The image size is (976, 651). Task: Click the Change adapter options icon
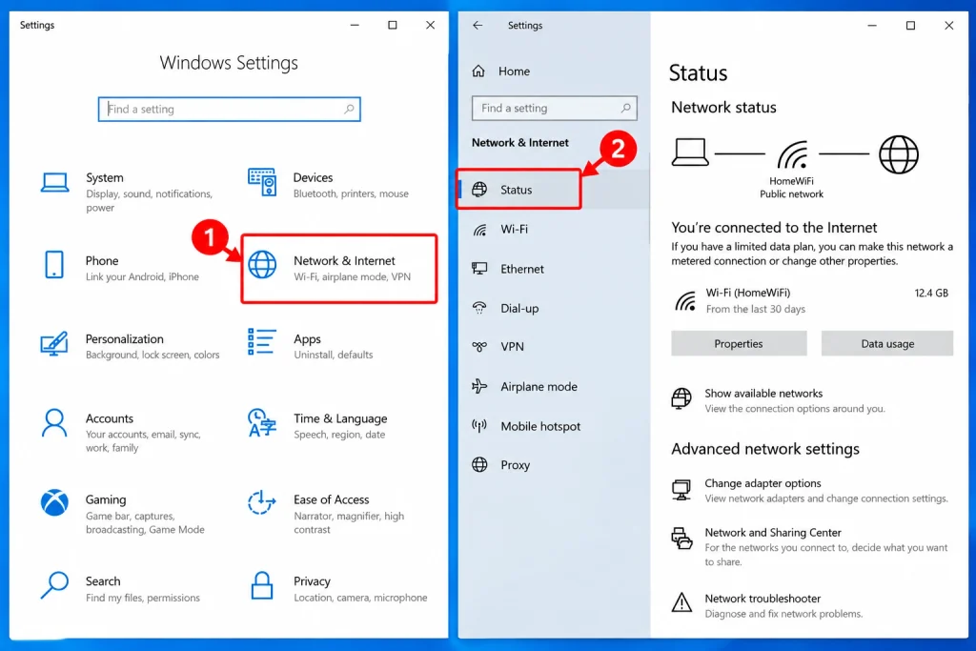click(681, 490)
